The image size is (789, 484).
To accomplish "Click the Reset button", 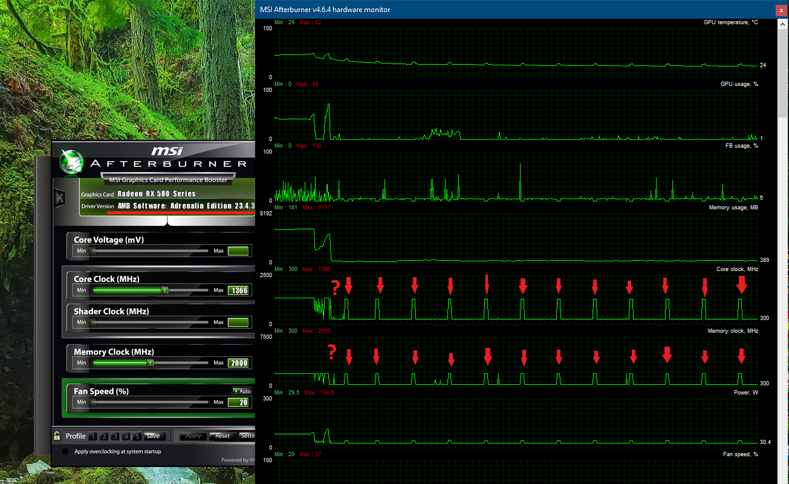I will [222, 436].
